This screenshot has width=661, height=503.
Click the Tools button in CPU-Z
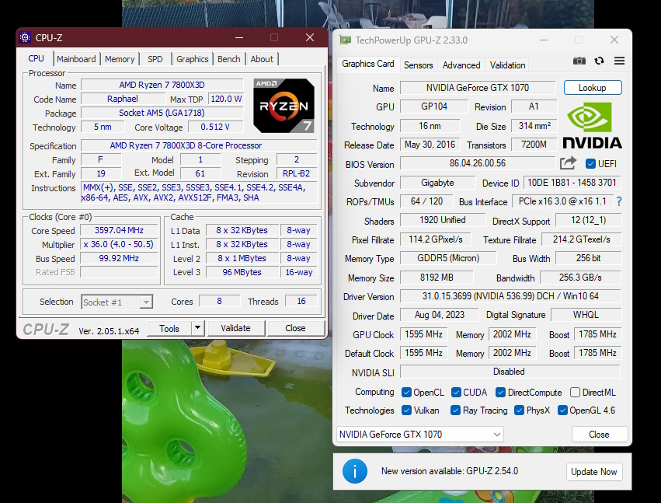(x=169, y=328)
